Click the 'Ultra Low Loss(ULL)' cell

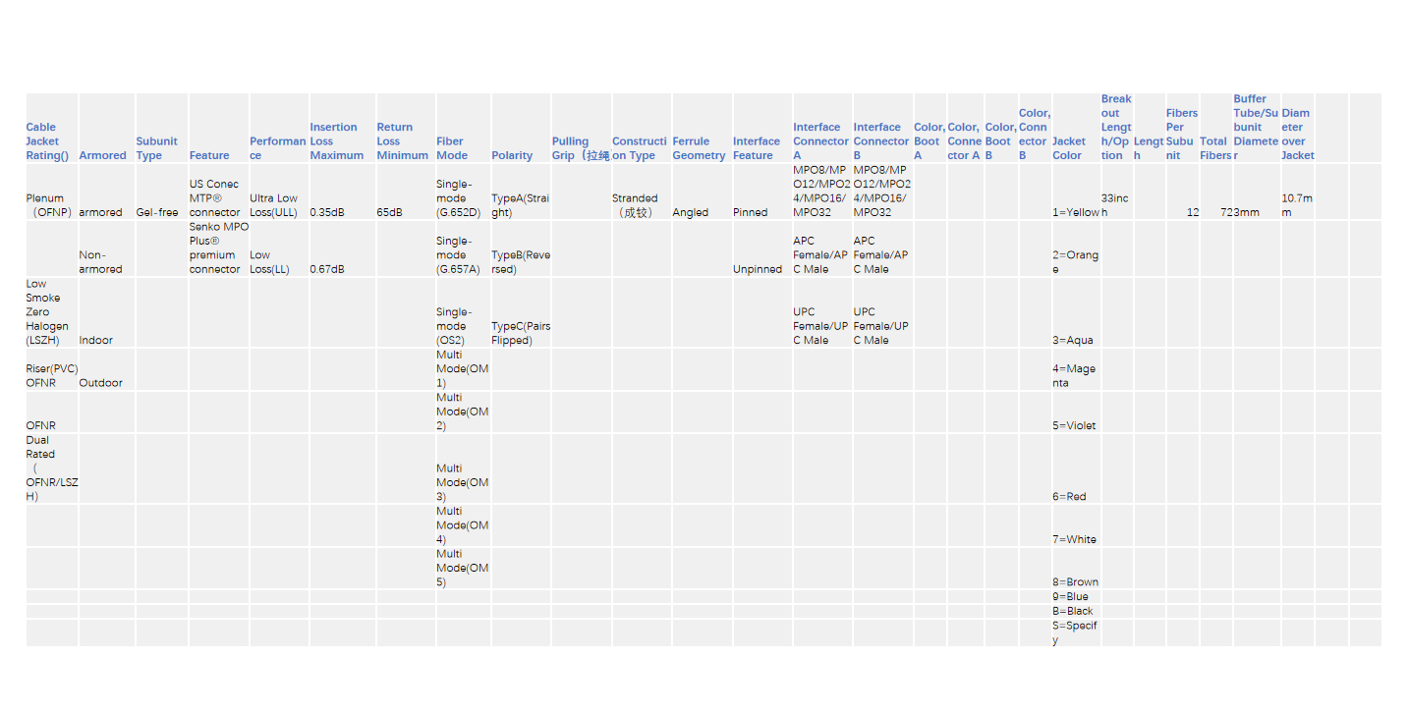[279, 192]
